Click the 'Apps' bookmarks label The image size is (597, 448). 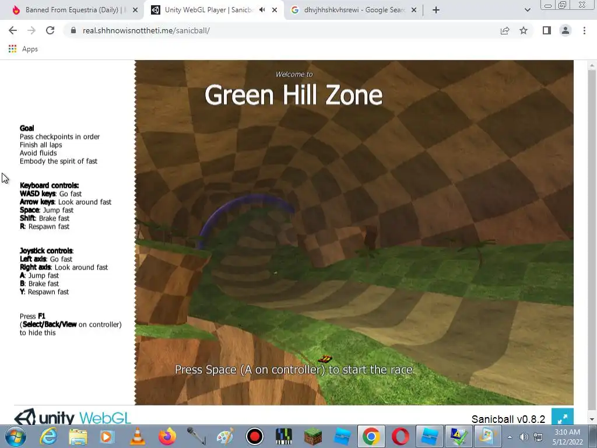30,49
